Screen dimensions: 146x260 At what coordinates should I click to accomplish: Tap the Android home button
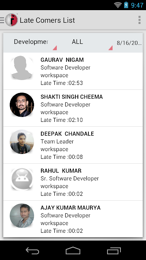pyautogui.click(x=73, y=250)
